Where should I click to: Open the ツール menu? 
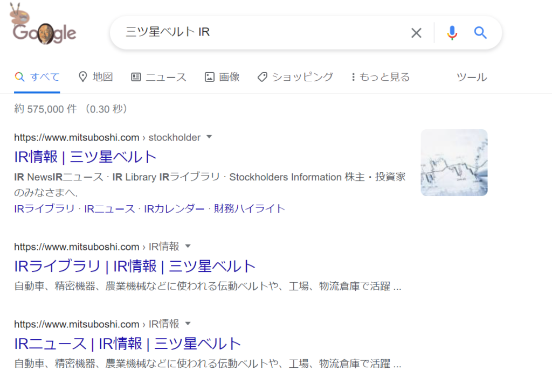[x=471, y=77]
